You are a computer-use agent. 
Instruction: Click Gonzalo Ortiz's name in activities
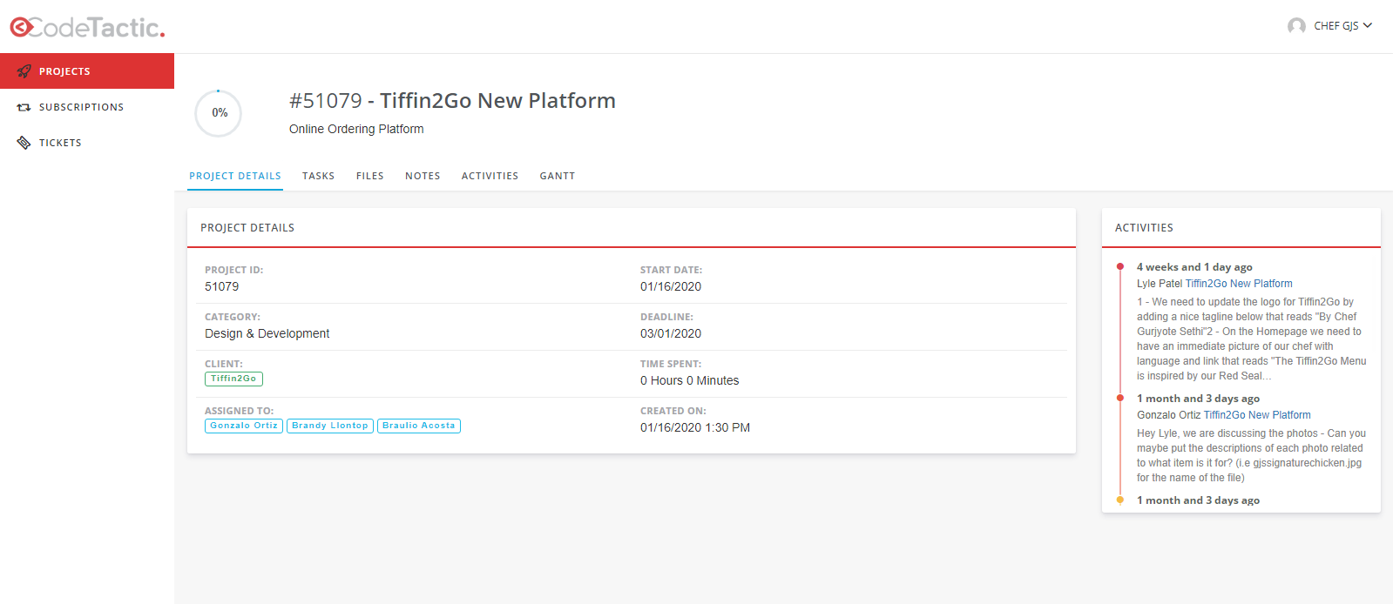pos(1168,415)
